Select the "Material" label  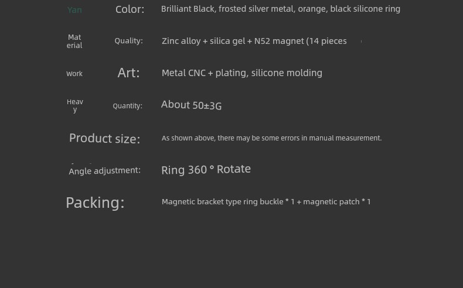tap(74, 41)
